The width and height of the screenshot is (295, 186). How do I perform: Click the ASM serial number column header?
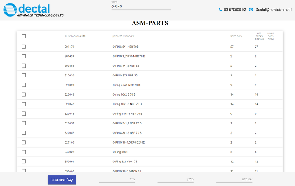pyautogui.click(x=75, y=36)
